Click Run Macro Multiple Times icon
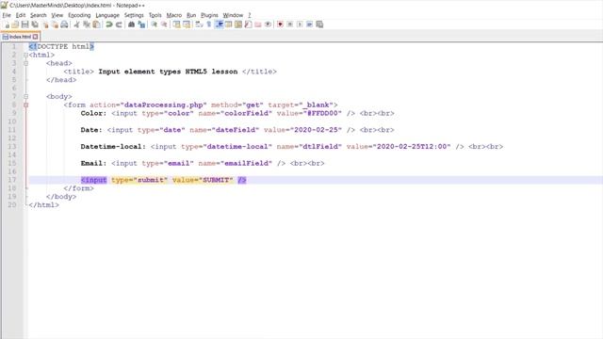 310,24
